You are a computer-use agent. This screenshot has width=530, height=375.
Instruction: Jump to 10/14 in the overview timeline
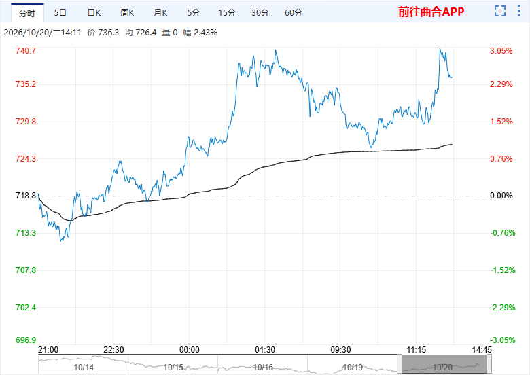tap(84, 368)
